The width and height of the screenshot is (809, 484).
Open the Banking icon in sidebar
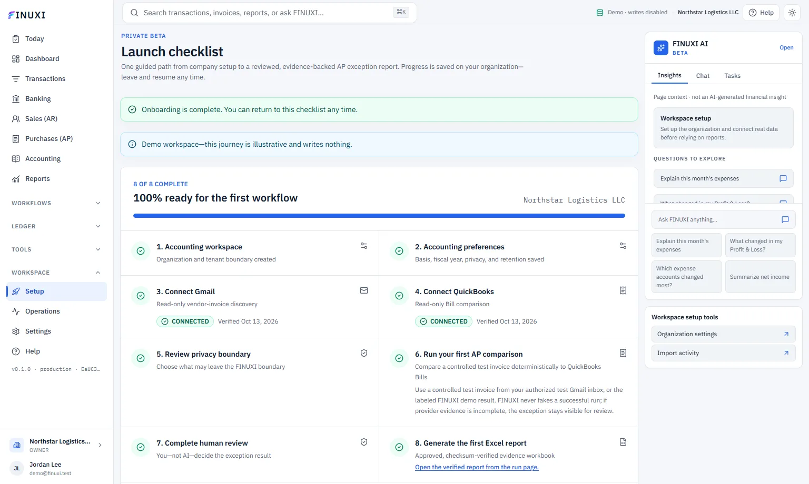[x=16, y=99]
